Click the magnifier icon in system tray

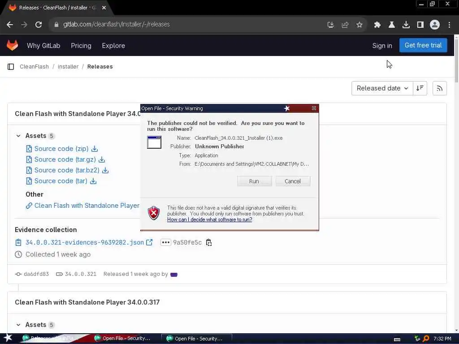[426, 339]
